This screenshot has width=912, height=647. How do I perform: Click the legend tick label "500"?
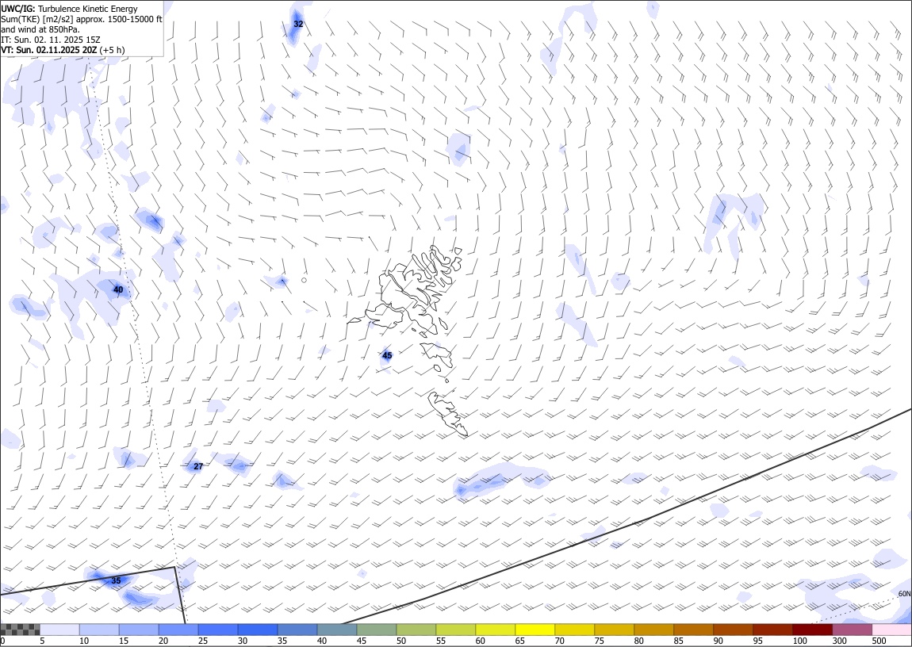(x=879, y=641)
